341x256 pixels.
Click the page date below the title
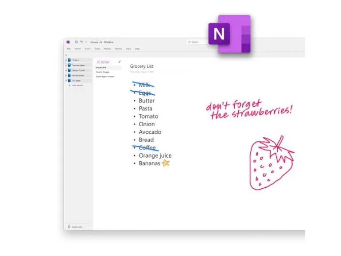click(x=142, y=72)
